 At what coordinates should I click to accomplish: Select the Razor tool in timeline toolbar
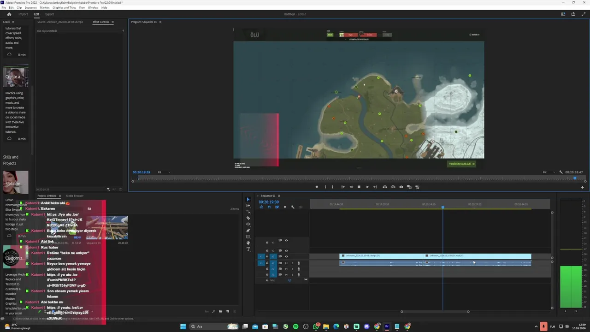248,218
